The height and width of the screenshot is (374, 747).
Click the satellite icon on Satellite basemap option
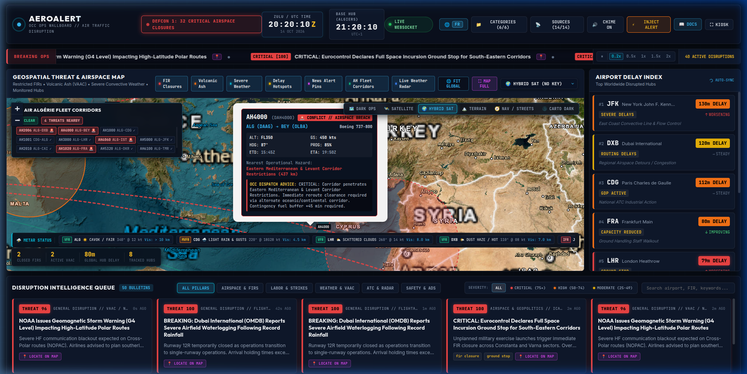(x=386, y=109)
